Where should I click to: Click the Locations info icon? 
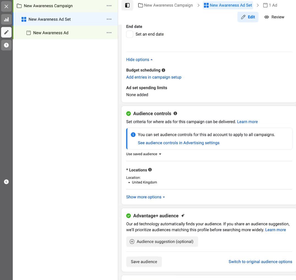tap(150, 170)
